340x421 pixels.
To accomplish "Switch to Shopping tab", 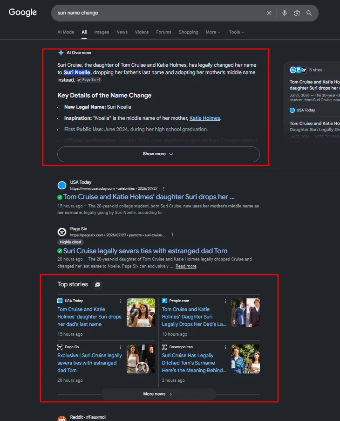I will click(189, 32).
